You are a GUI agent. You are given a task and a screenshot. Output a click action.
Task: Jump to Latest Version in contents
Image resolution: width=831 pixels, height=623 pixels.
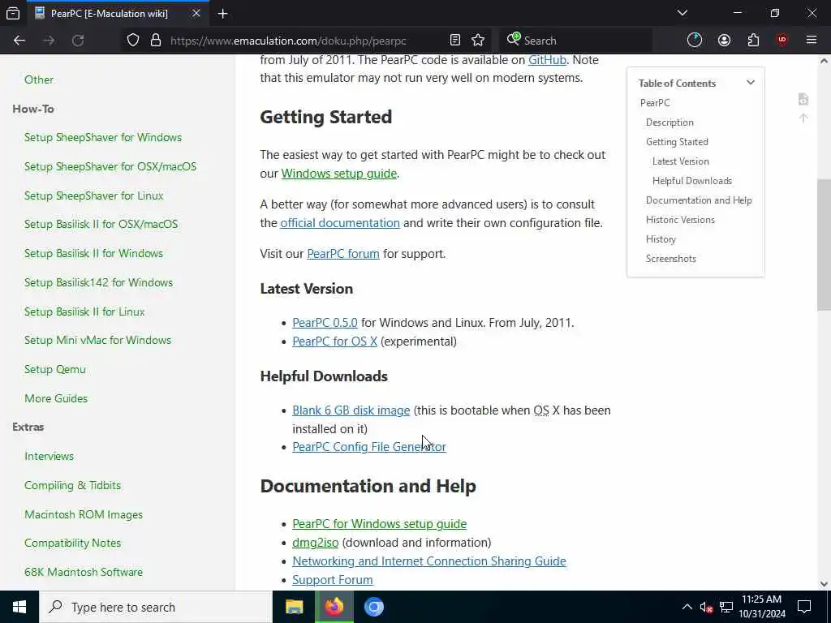(681, 161)
